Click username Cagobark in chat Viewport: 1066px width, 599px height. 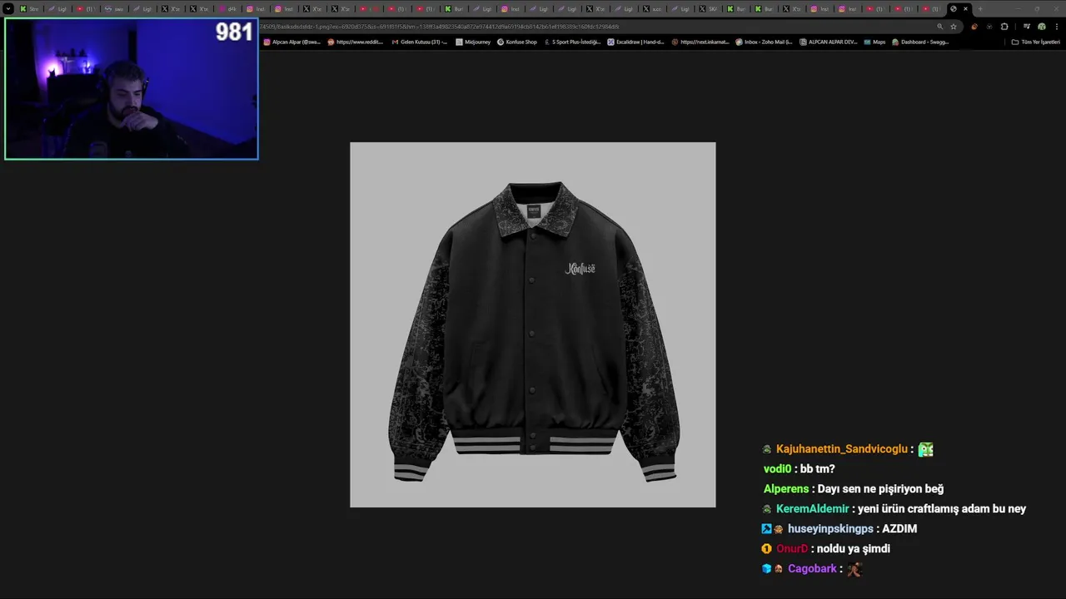pos(812,569)
